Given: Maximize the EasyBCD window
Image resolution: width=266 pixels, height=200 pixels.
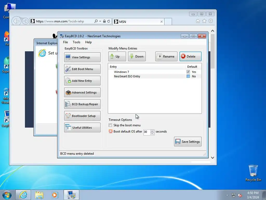Looking at the screenshot, I should point(193,36).
